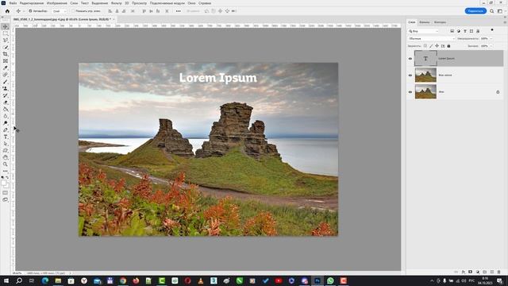508x286 pixels.
Task: Toggle the Auto-Select checkbox
Action: pos(30,11)
